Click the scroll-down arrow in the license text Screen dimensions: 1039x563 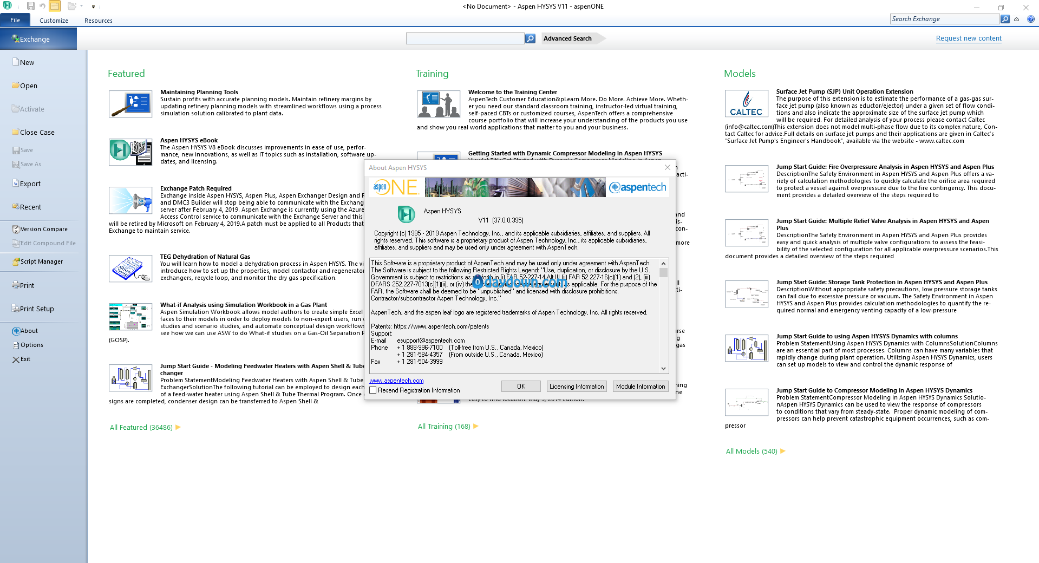point(663,369)
